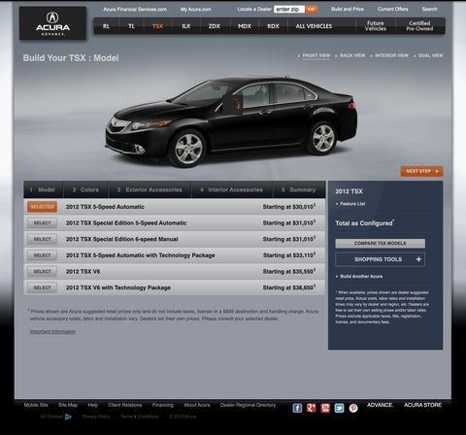Viewport: 466px width, 435px height.
Task: Open Financing footer link
Action: (x=163, y=405)
